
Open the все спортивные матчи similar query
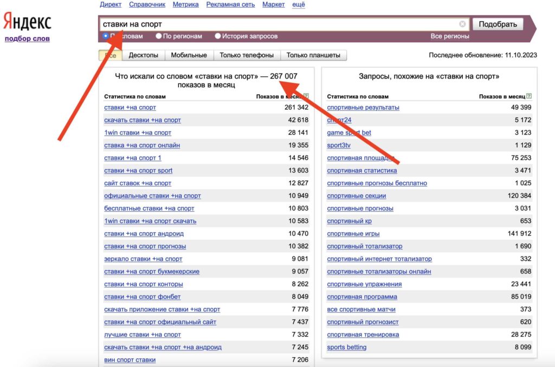point(361,310)
